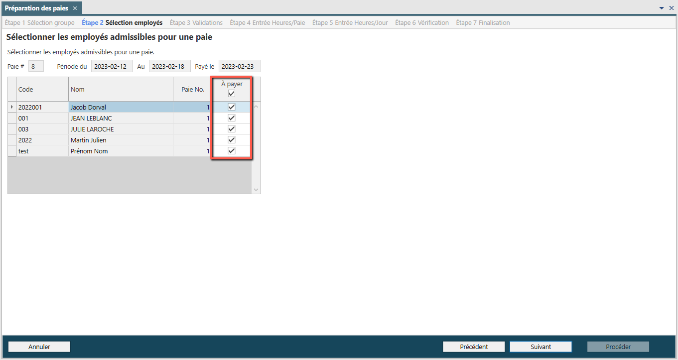Select the JULIE LAROCHE name cell
The width and height of the screenshot is (678, 360).
[121, 129]
